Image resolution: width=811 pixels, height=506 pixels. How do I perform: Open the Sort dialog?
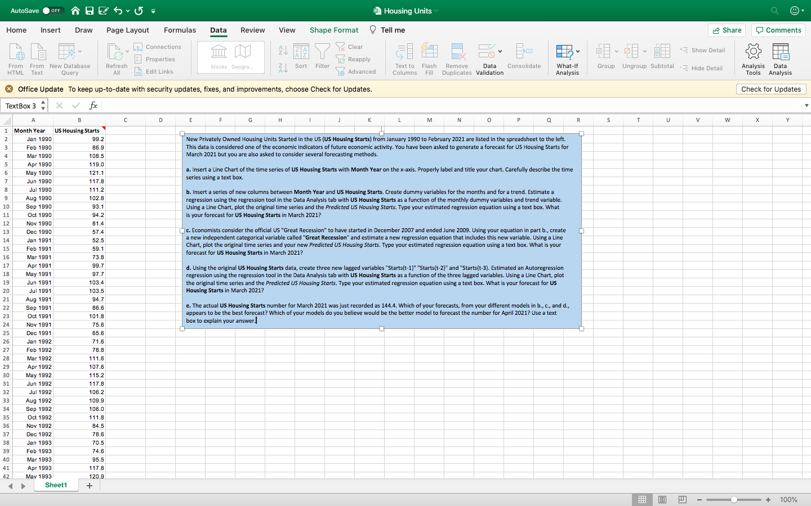tap(301, 56)
